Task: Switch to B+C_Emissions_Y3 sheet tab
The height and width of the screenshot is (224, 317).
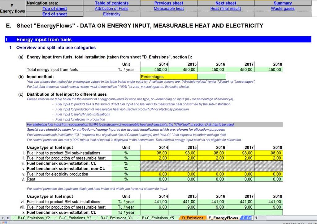Action: point(75,218)
